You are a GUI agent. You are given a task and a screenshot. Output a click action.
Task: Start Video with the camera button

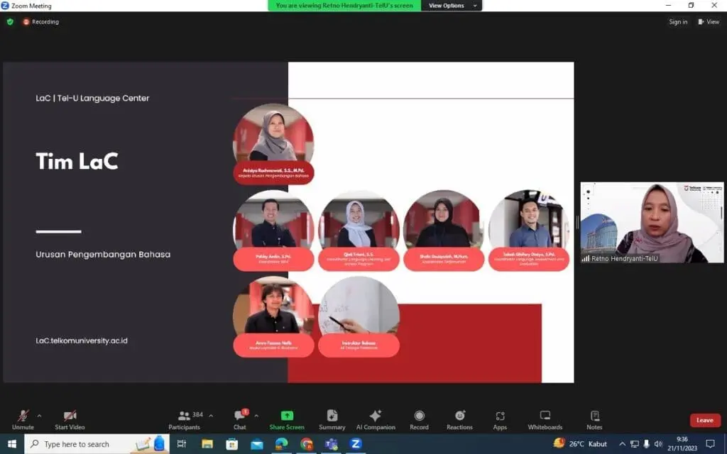point(70,419)
